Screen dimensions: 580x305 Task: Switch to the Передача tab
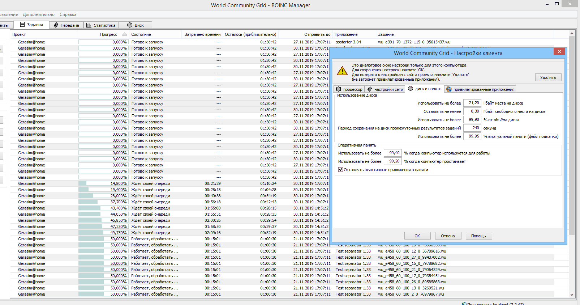tap(66, 25)
